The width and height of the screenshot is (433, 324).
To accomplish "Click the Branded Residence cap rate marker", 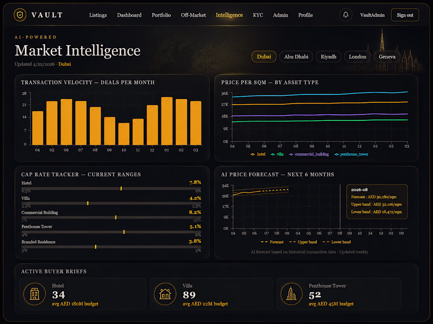I will click(x=96, y=247).
